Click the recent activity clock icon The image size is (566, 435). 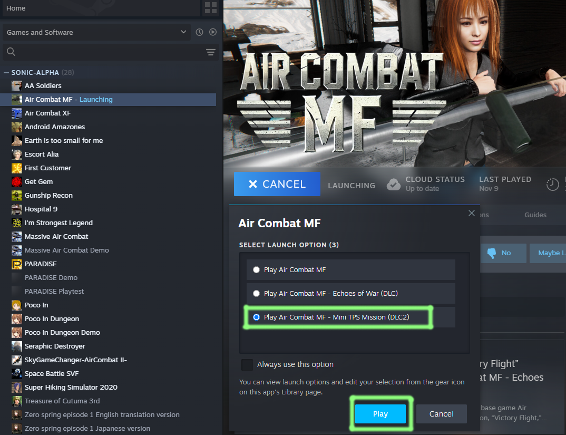[199, 32]
